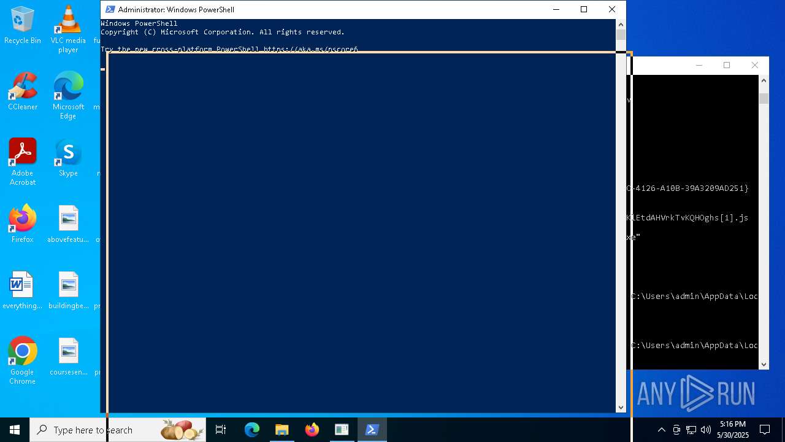Open Firefox desktop shortcut

coord(23,224)
